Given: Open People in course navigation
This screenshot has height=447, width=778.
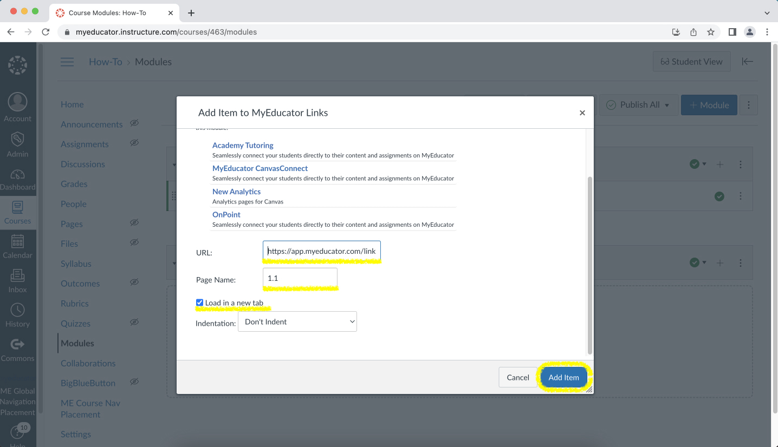Looking at the screenshot, I should click(x=74, y=204).
